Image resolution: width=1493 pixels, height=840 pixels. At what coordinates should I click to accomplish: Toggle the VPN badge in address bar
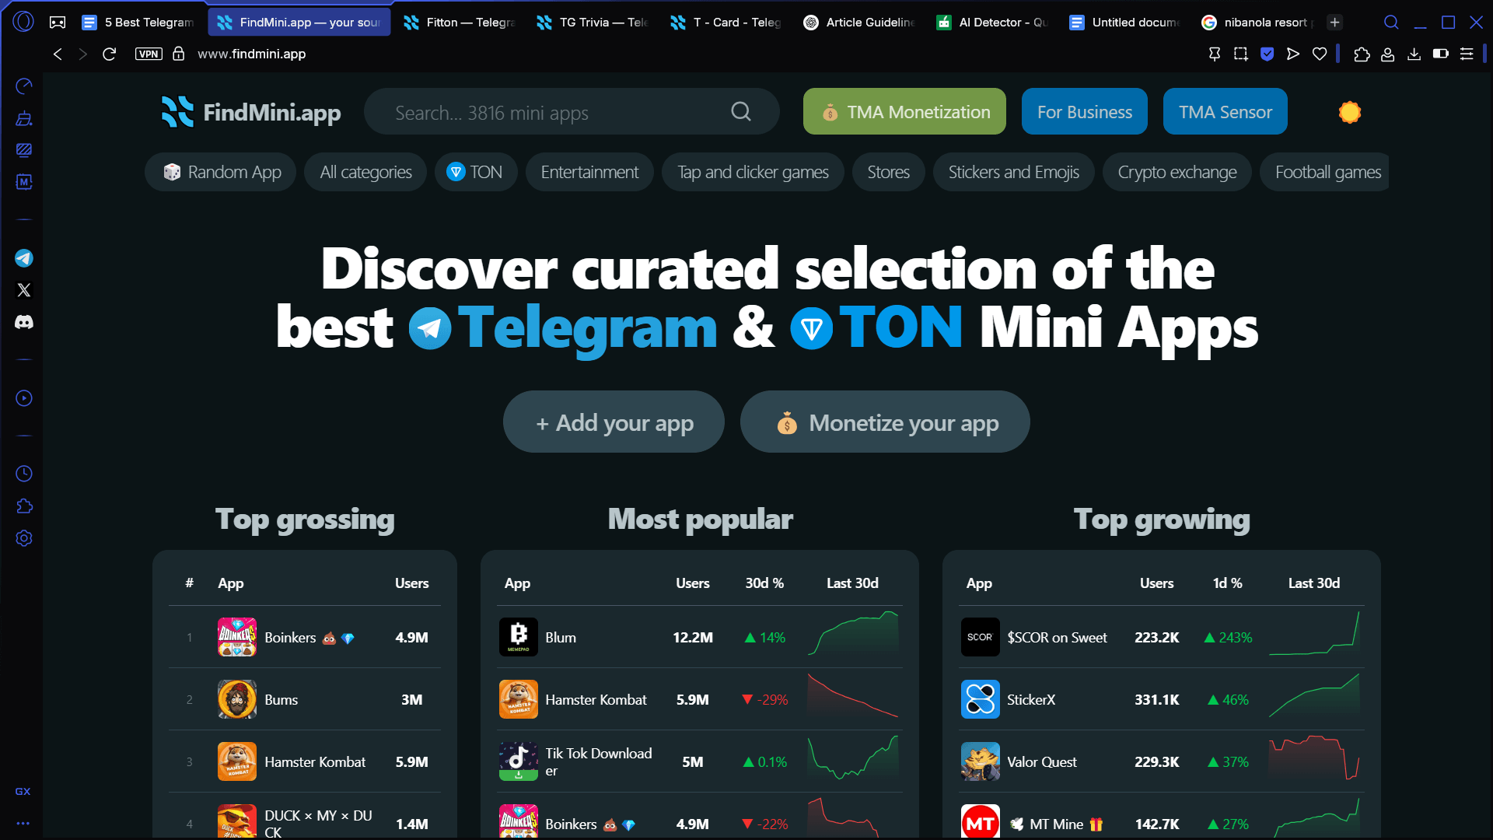pos(149,54)
